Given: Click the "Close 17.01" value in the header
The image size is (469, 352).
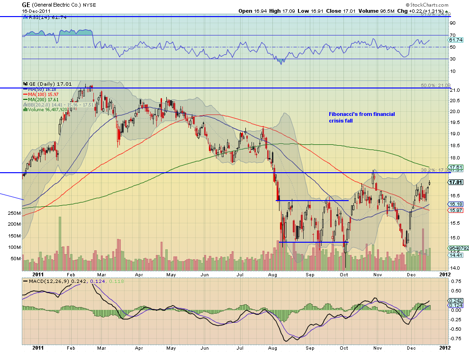Looking at the screenshot, I should pos(341,11).
